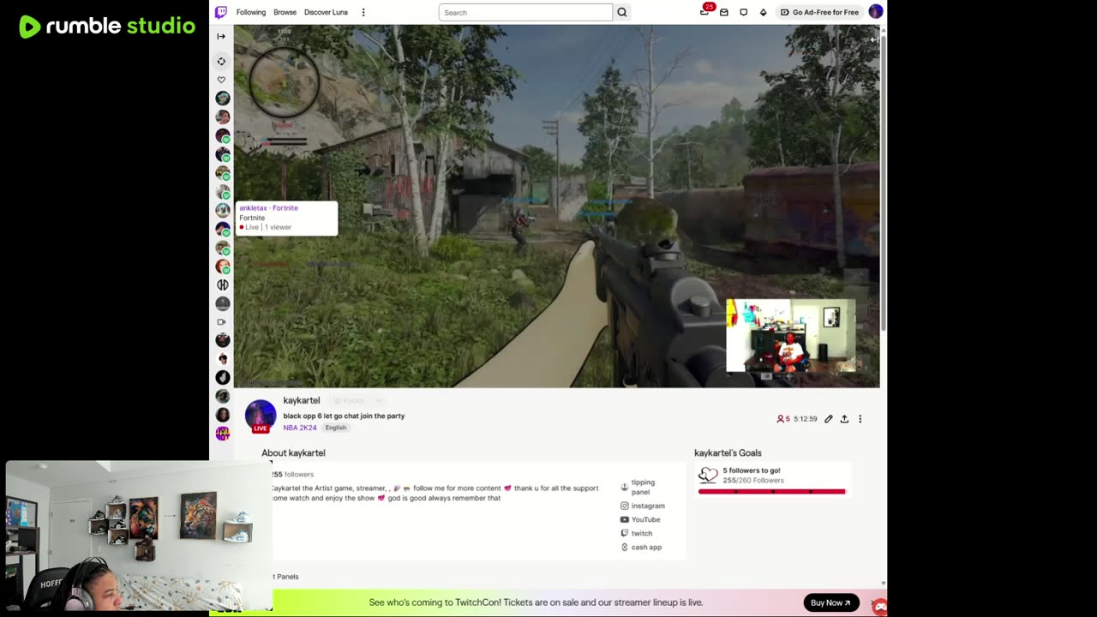
Task: Click the 5 followers to go! text
Action: pyautogui.click(x=752, y=470)
